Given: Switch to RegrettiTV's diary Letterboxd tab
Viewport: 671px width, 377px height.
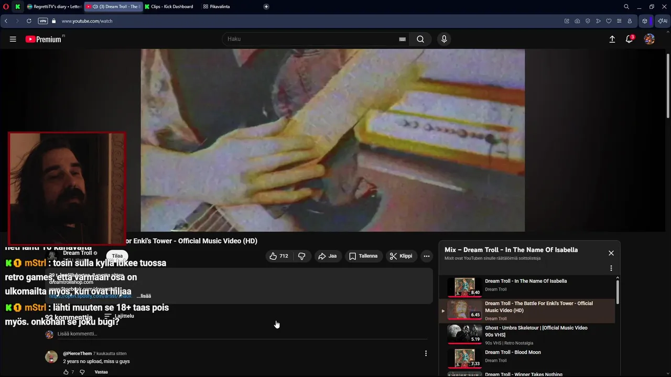Looking at the screenshot, I should [x=54, y=7].
